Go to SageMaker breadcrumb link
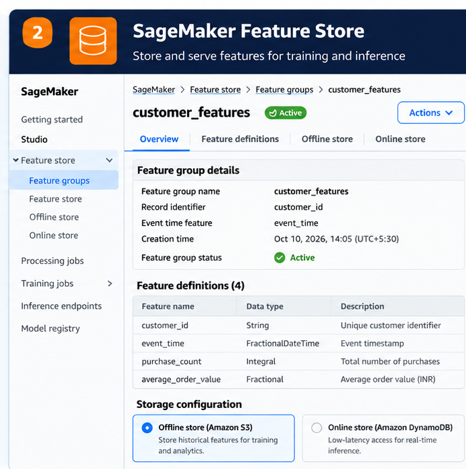 tap(154, 90)
